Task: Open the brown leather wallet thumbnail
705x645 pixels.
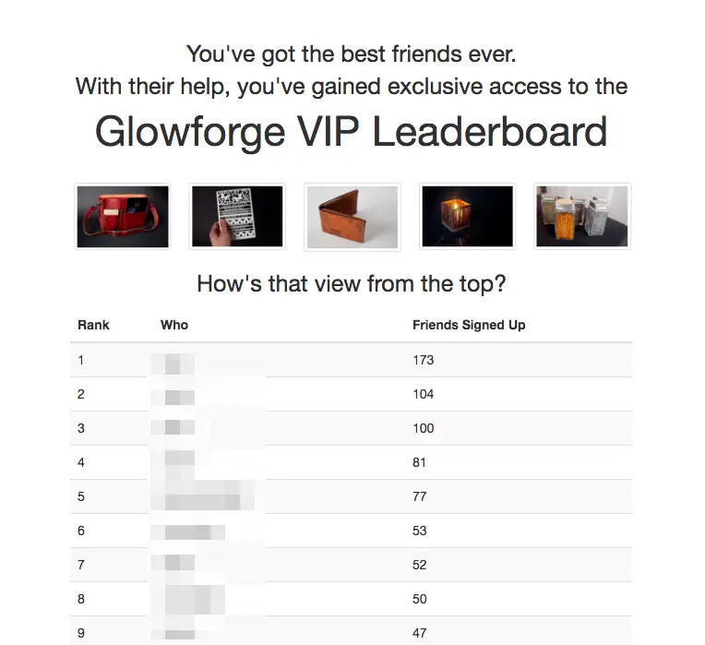Action: click(x=352, y=217)
